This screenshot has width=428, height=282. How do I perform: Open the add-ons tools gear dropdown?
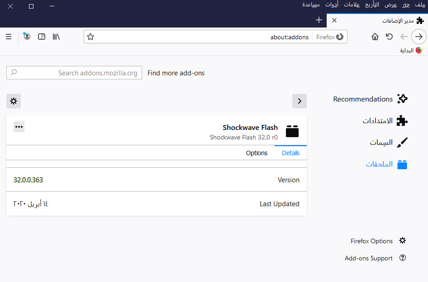click(14, 101)
